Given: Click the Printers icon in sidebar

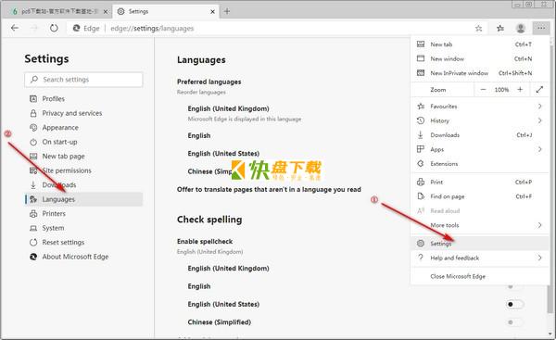Looking at the screenshot, I should point(33,213).
